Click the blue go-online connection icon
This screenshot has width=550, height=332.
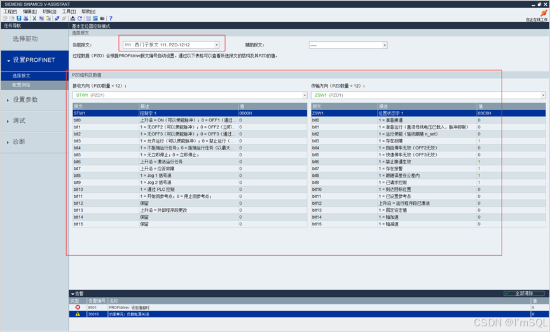point(57,18)
